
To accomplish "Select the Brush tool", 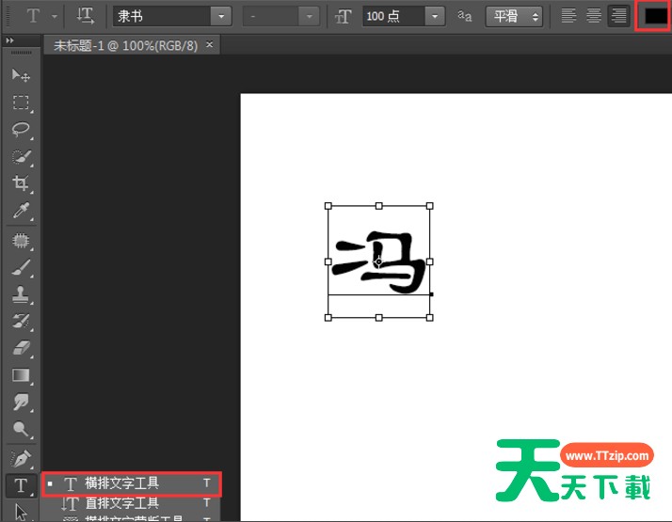I will (x=21, y=267).
